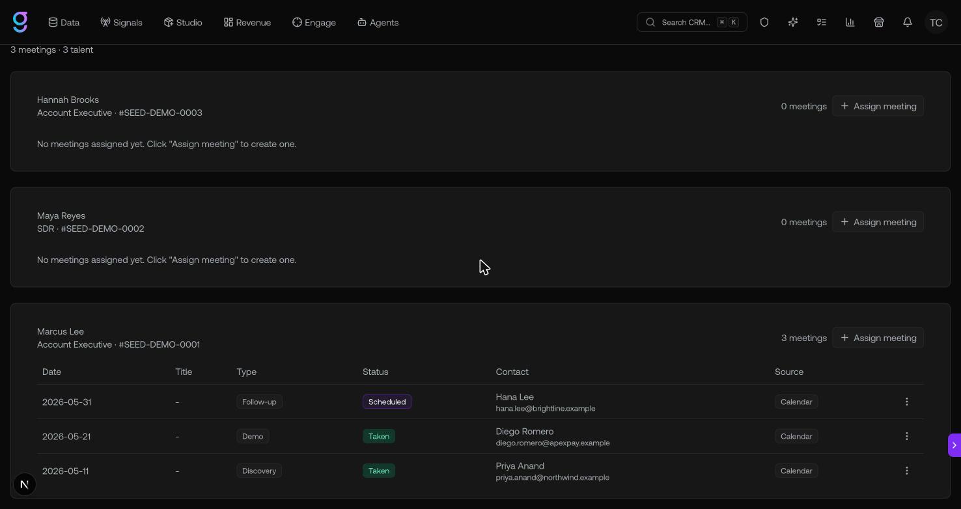Click email priya.anand@northwind.example
The width and height of the screenshot is (961, 509).
pyautogui.click(x=552, y=478)
